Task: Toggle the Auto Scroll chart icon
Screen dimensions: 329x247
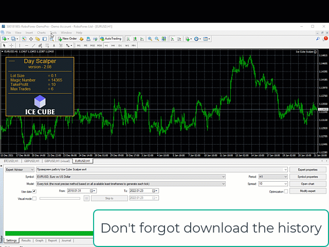Action: (172, 39)
